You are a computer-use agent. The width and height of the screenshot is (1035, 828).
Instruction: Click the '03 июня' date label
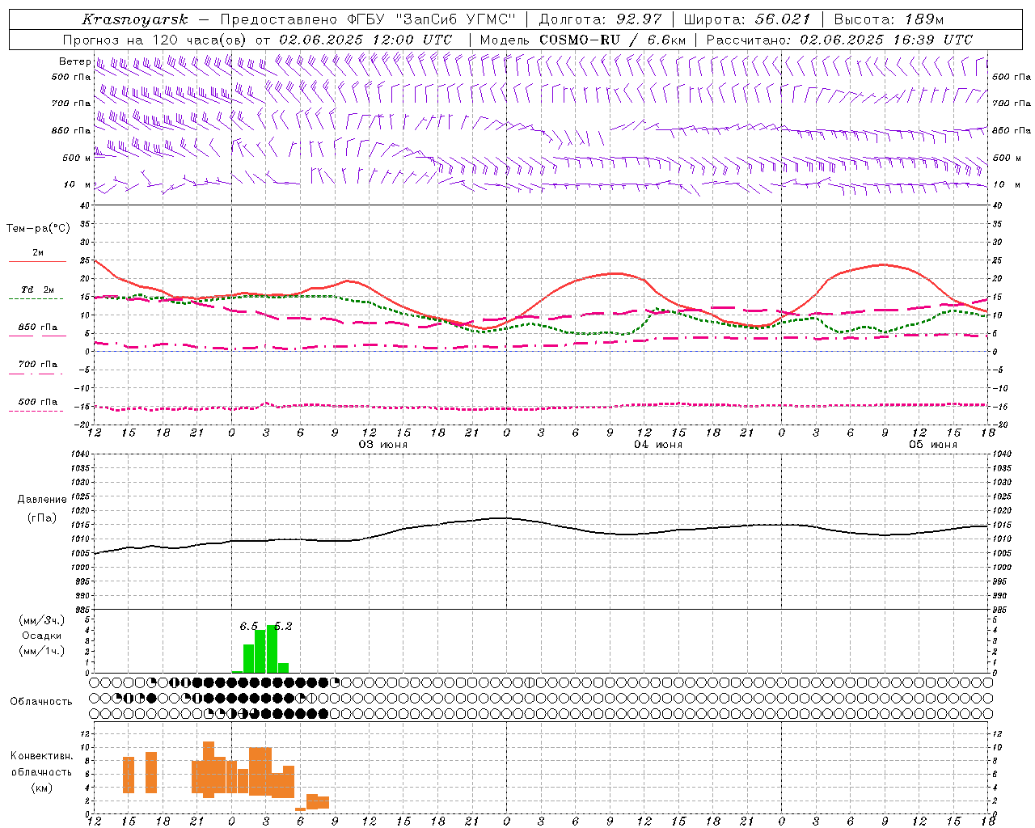pos(383,445)
